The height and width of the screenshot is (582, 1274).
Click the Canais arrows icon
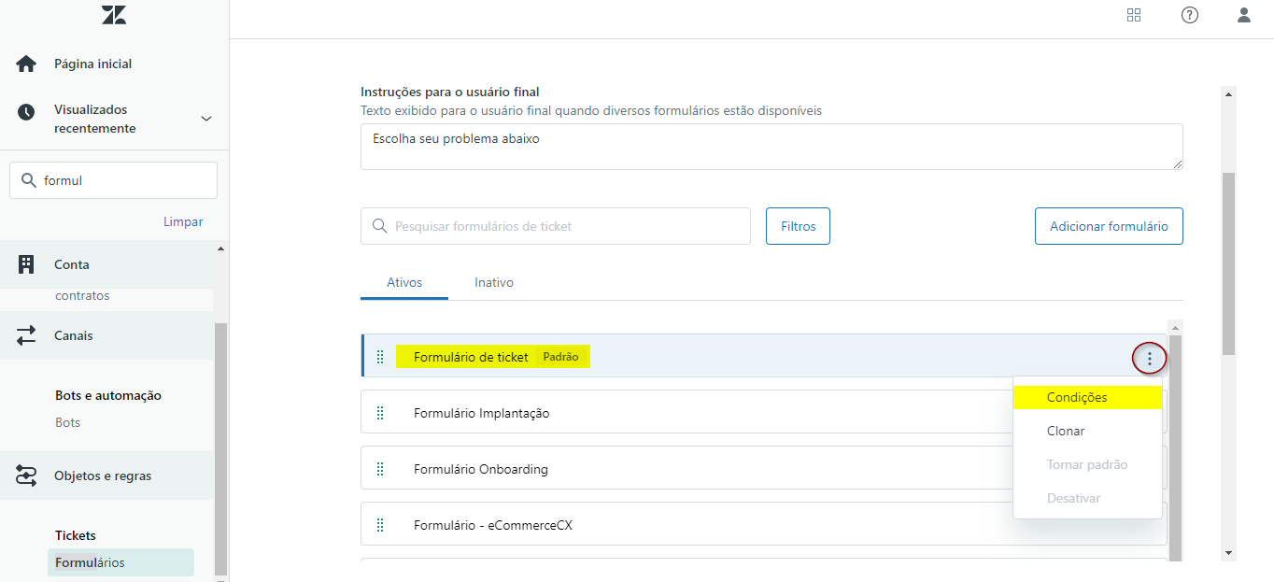click(x=26, y=335)
